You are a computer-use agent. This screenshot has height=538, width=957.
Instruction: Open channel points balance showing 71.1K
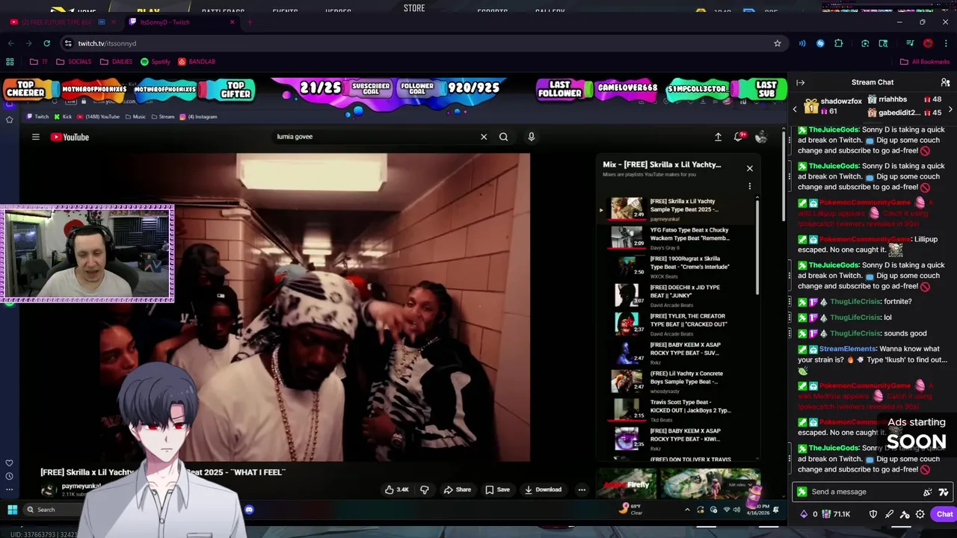coord(837,514)
